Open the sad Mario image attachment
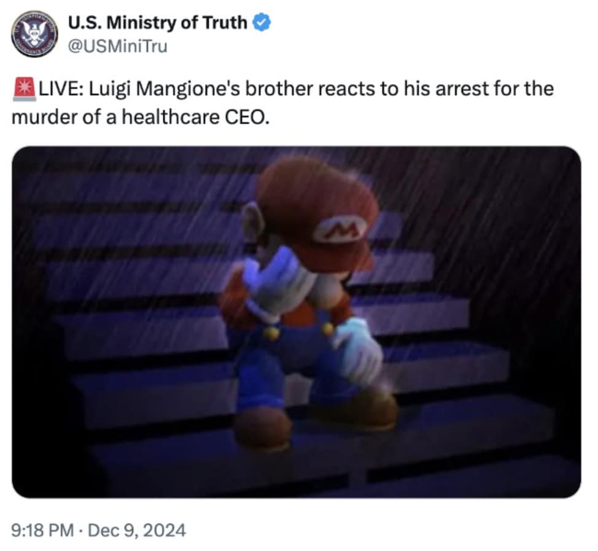 coord(296,322)
